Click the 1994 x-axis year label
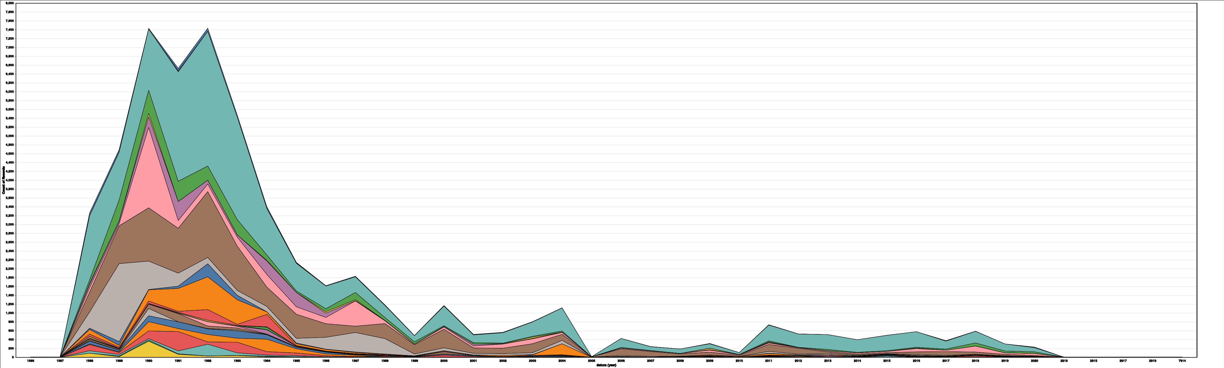1224x368 pixels. [267, 361]
